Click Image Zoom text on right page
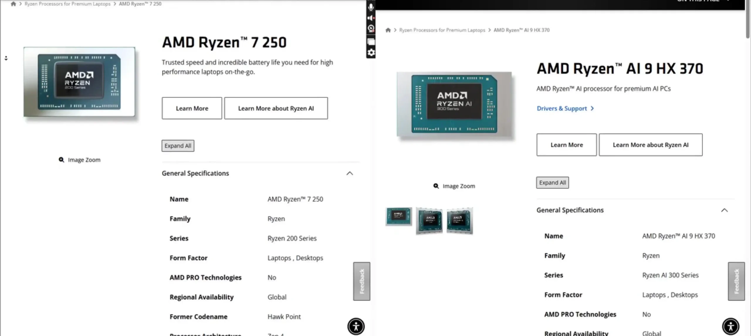This screenshot has width=751, height=336. pyautogui.click(x=459, y=186)
